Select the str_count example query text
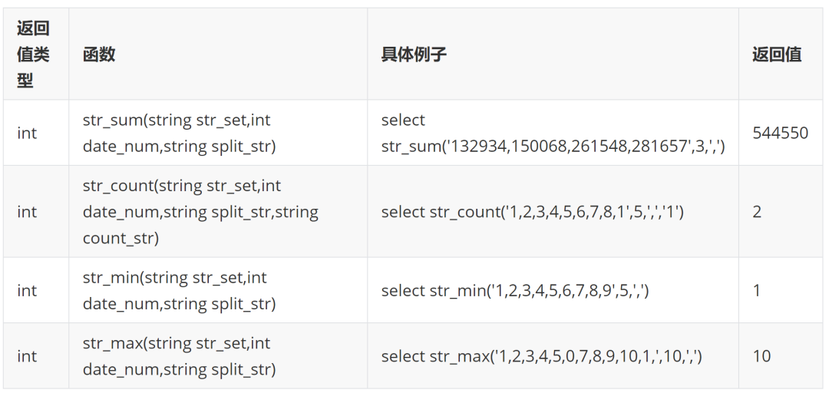 532,212
